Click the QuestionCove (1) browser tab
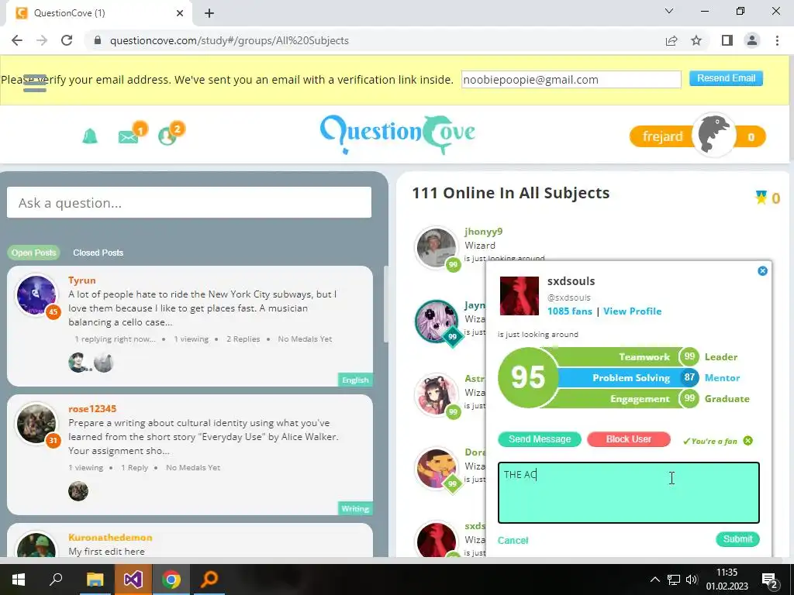 click(99, 13)
